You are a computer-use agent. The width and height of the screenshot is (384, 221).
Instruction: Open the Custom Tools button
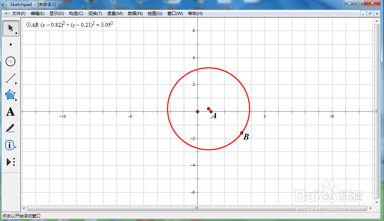coord(11,162)
